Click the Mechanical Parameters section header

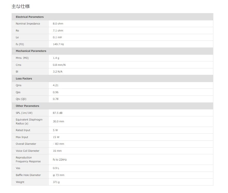pyautogui.click(x=31, y=51)
